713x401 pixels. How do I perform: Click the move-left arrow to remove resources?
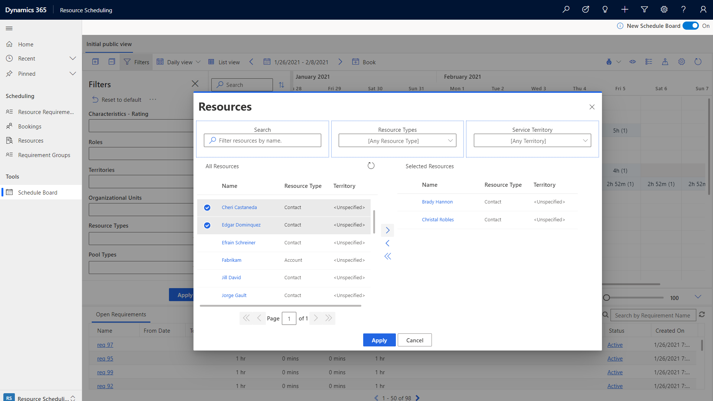387,243
